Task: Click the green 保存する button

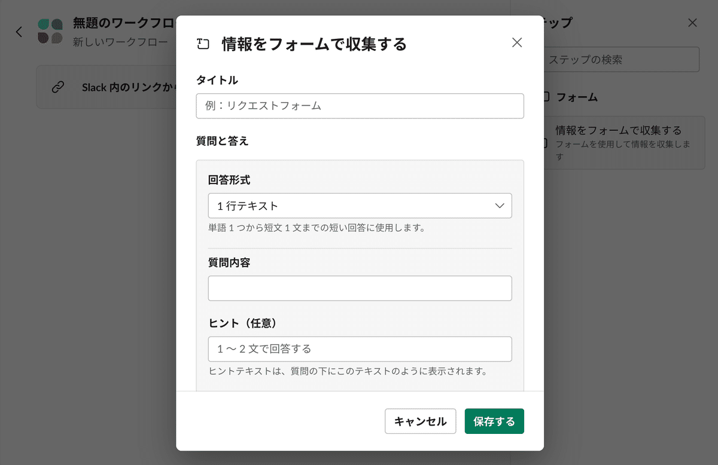Action: [494, 421]
